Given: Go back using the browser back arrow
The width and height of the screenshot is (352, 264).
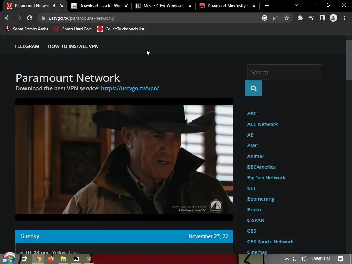Looking at the screenshot, I should (8, 18).
